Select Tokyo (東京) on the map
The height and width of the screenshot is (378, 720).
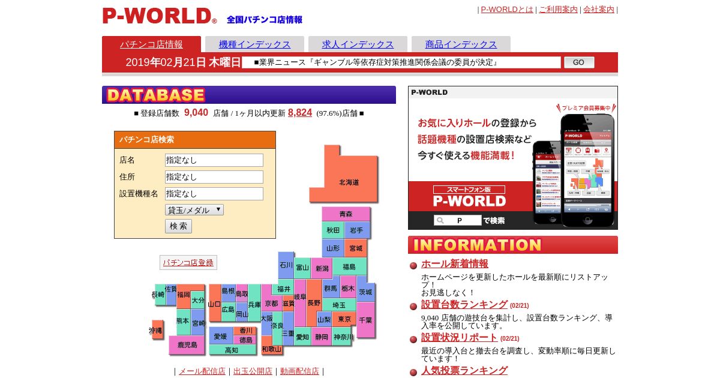pos(344,319)
